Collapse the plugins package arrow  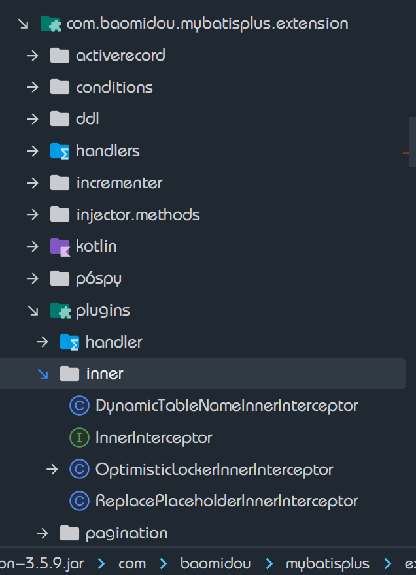[33, 310]
